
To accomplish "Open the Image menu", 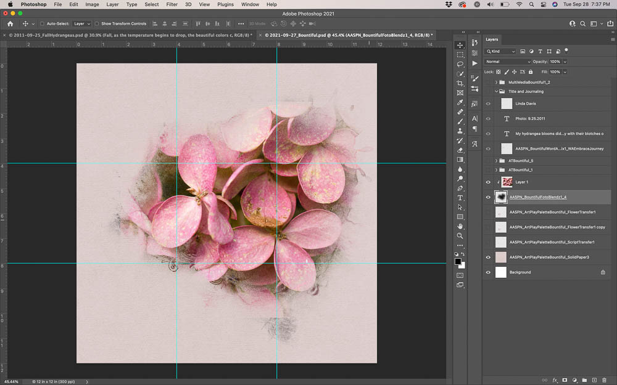I will pyautogui.click(x=92, y=4).
